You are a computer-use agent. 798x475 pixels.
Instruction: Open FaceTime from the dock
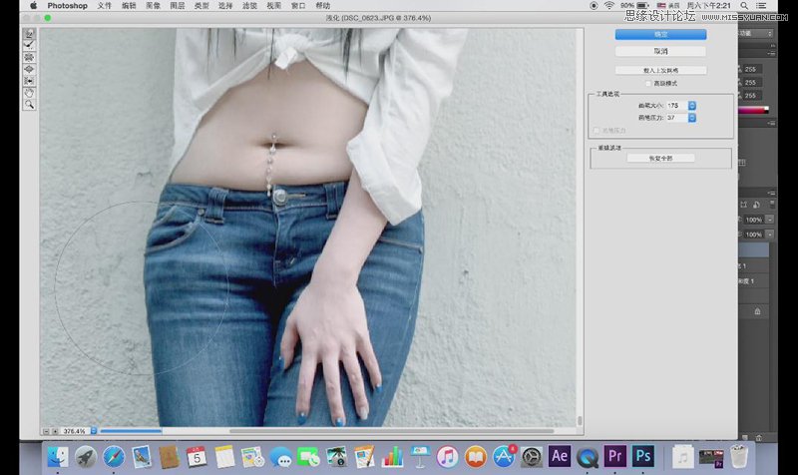308,457
